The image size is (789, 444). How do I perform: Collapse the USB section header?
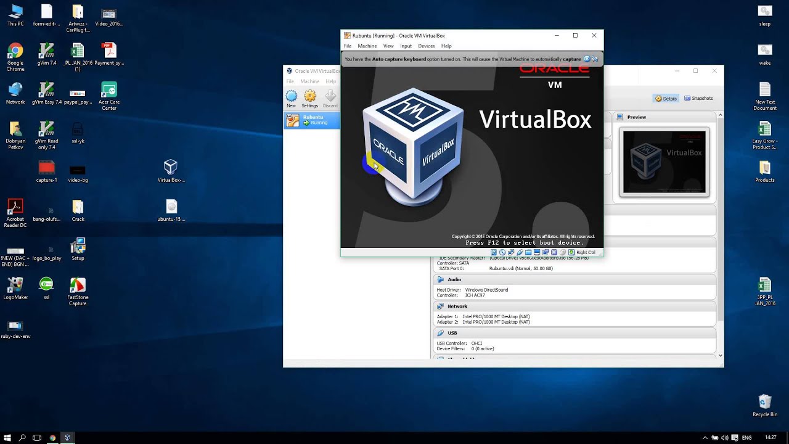574,333
